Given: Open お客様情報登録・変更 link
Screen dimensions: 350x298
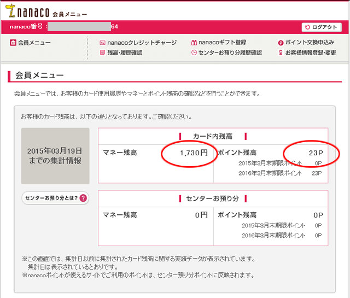Looking at the screenshot, I should point(311,52).
